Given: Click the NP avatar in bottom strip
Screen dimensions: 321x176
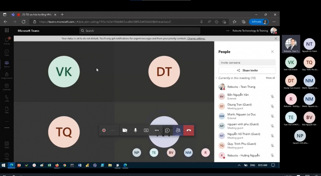Looking at the screenshot, I should (x=137, y=153).
